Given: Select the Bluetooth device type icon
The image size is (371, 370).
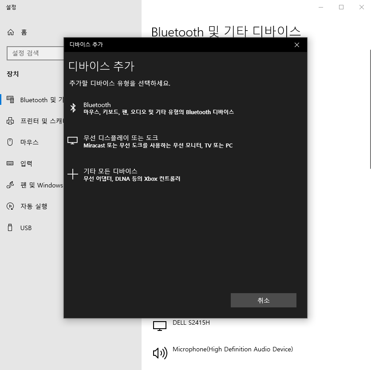Looking at the screenshot, I should 73,108.
